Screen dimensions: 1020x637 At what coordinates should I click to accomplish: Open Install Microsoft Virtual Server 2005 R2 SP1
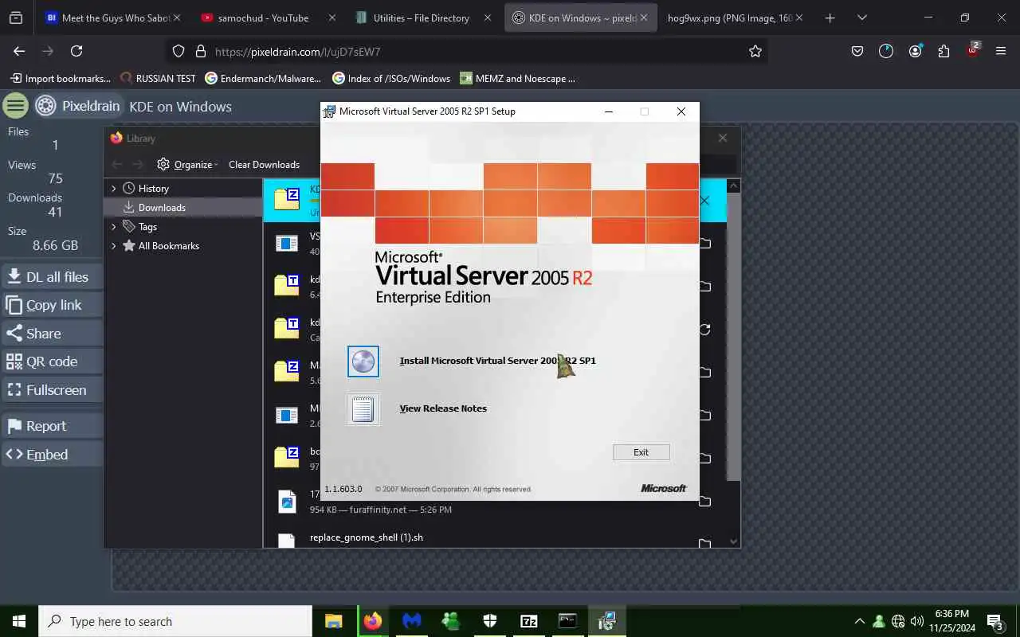[497, 361]
